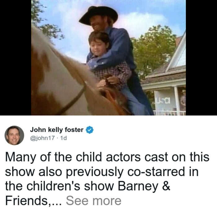Click the boy's plaid shirt

click(111, 72)
